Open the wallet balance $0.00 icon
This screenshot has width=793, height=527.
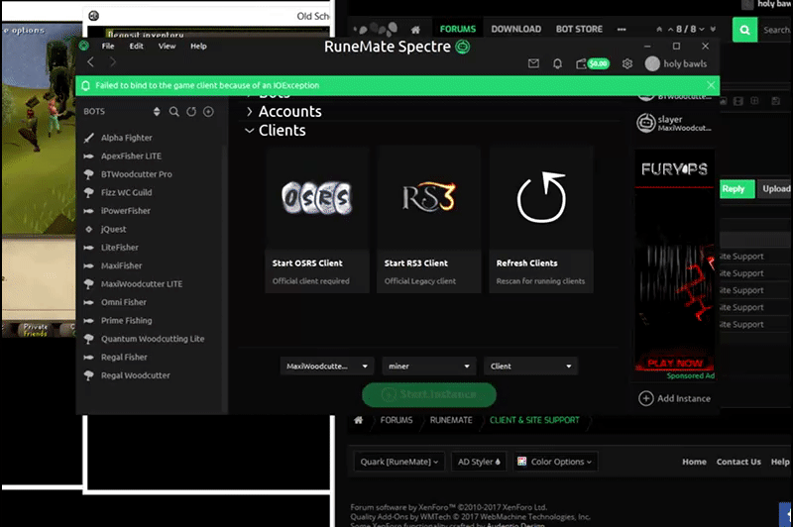593,63
